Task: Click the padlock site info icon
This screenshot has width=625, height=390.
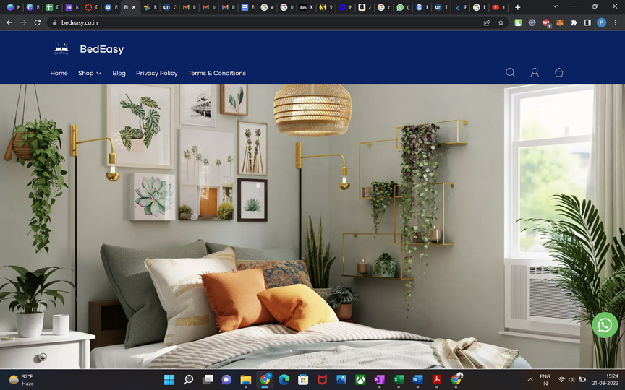Action: [54, 22]
